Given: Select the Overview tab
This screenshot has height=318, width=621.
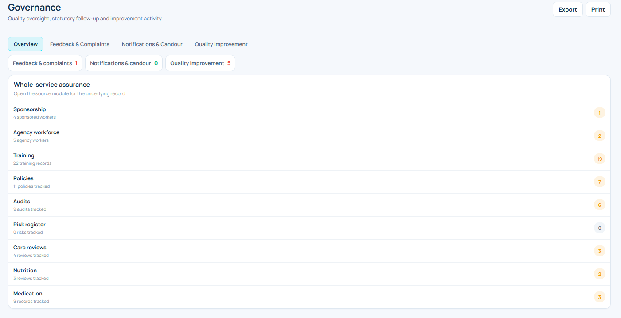Looking at the screenshot, I should [26, 44].
